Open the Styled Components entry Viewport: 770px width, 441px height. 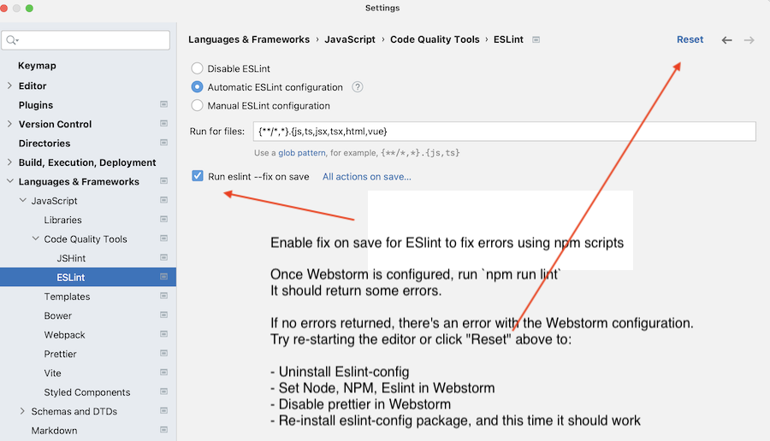click(x=87, y=392)
